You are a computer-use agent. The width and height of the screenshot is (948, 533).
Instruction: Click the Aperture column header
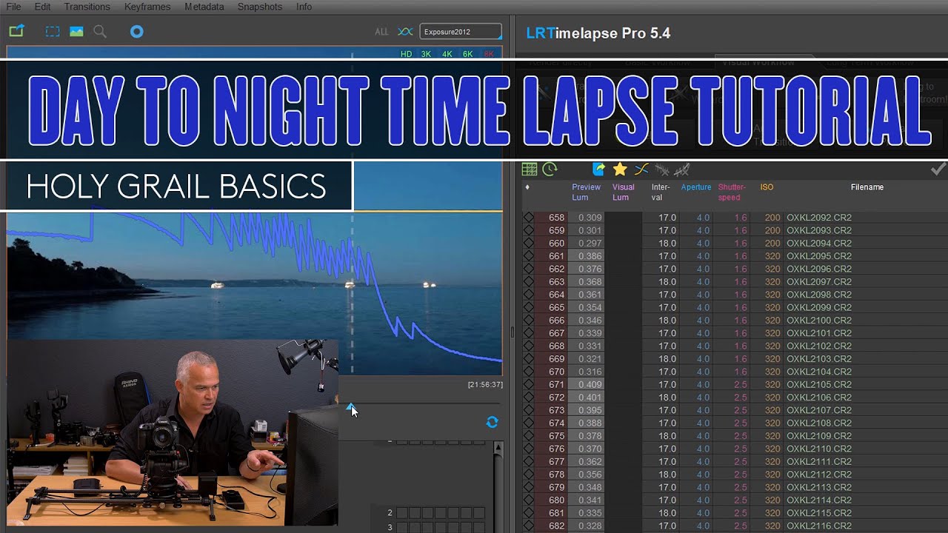[696, 187]
